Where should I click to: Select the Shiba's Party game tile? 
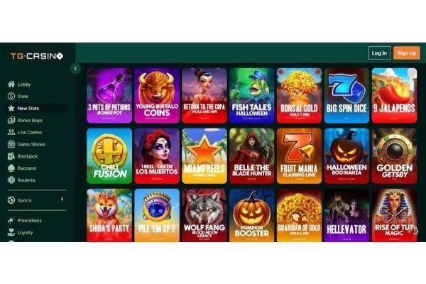(x=109, y=215)
